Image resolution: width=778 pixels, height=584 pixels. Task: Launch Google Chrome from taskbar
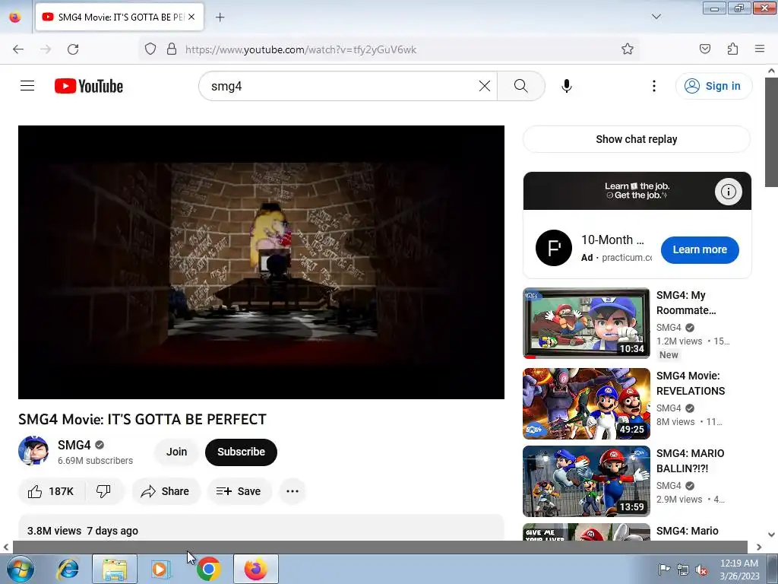tap(208, 569)
